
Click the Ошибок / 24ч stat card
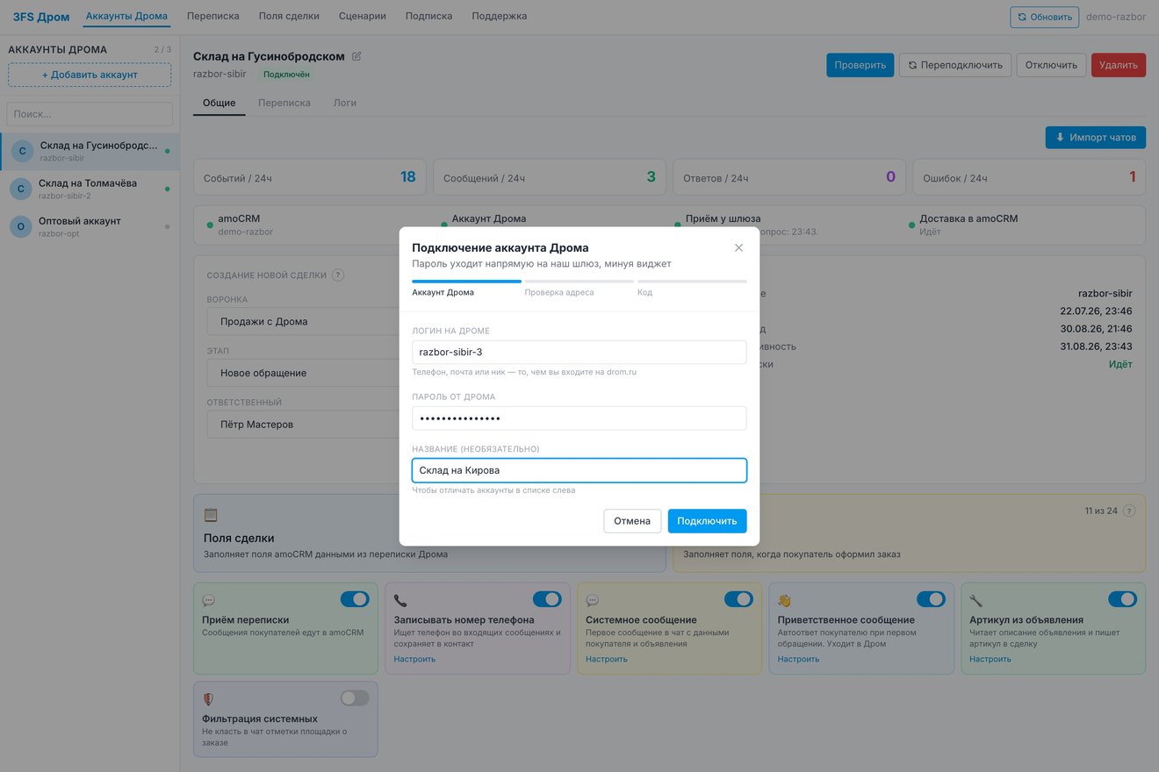[x=1029, y=177]
